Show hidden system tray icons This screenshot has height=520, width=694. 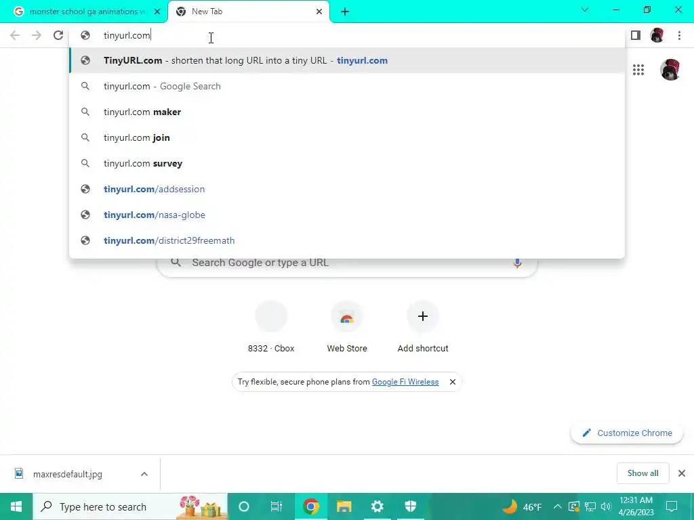point(558,506)
